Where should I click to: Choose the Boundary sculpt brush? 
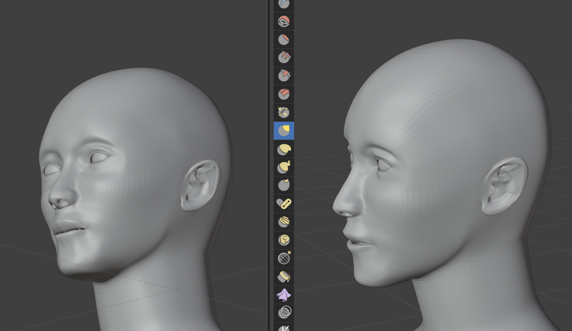click(284, 276)
